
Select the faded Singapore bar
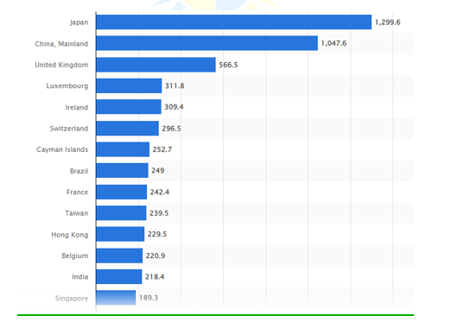pos(116,298)
